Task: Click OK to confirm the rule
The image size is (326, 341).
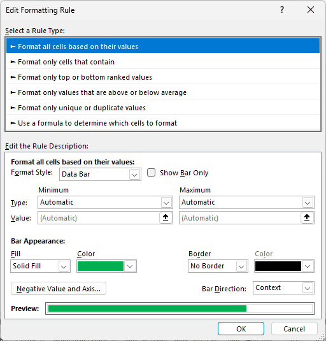Action: click(x=241, y=329)
